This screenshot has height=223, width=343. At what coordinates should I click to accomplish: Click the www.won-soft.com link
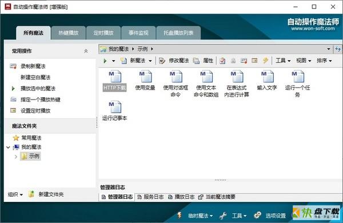[313, 29]
